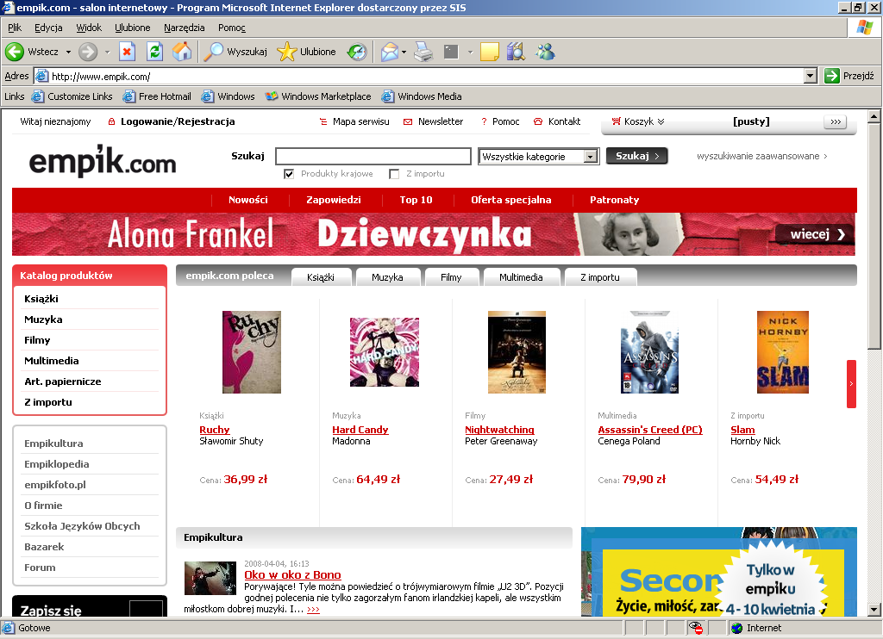Viewport: 883px width, 639px height.
Task: Open Empiklopedia sidebar link
Action: click(56, 464)
